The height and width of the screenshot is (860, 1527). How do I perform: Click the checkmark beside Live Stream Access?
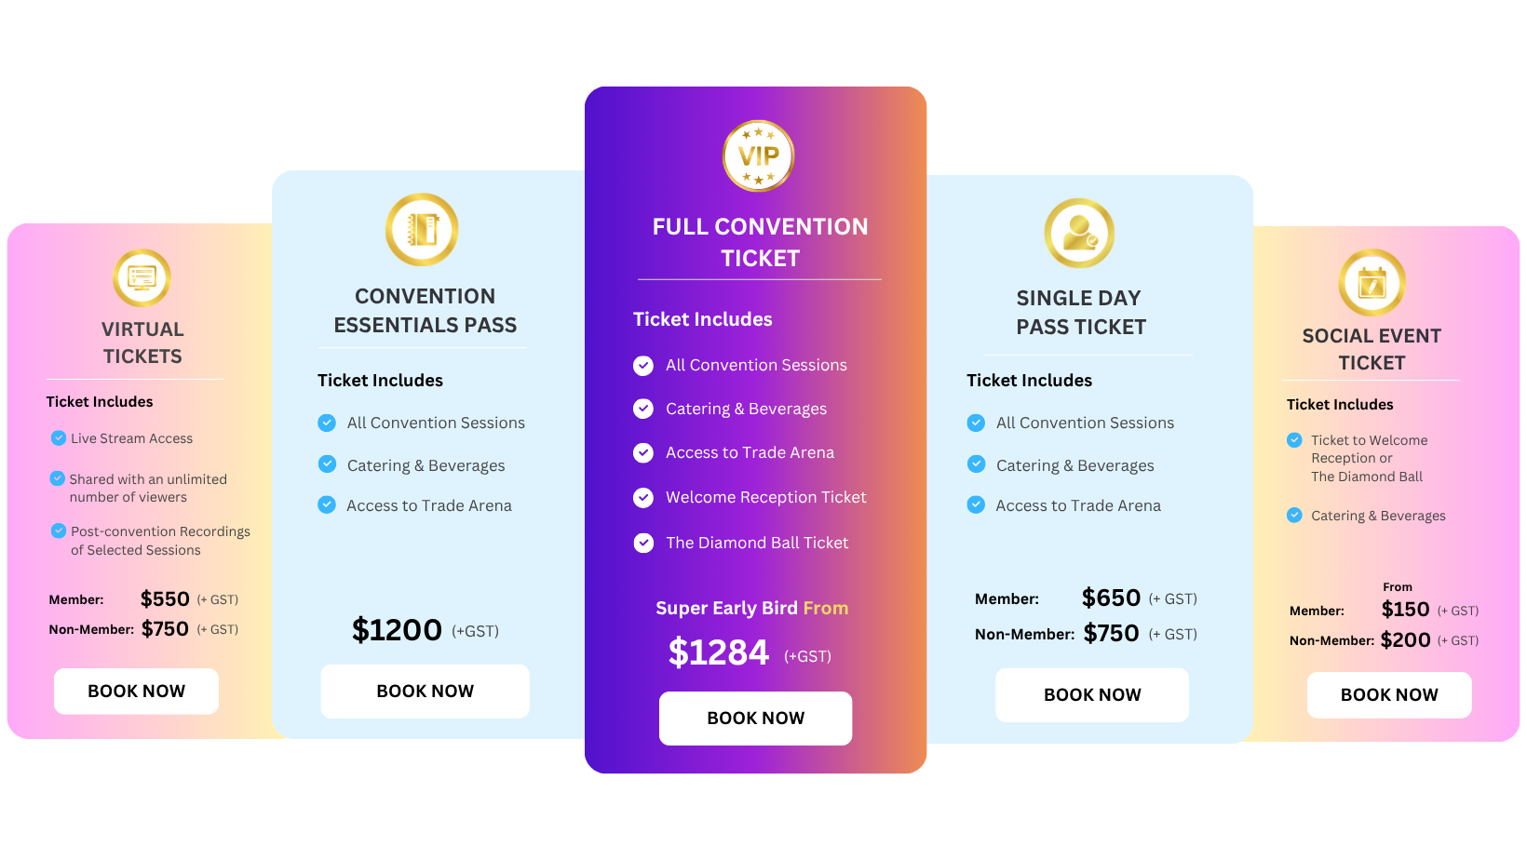click(56, 437)
